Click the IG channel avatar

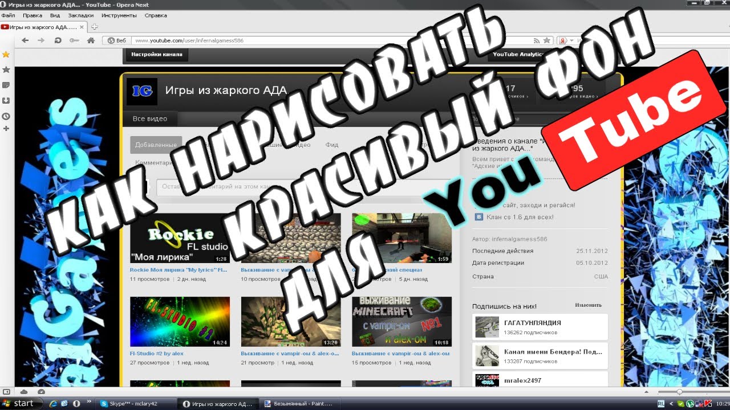(x=142, y=91)
